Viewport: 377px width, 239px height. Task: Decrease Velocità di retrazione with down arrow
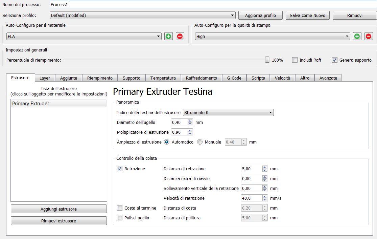pyautogui.click(x=264, y=200)
